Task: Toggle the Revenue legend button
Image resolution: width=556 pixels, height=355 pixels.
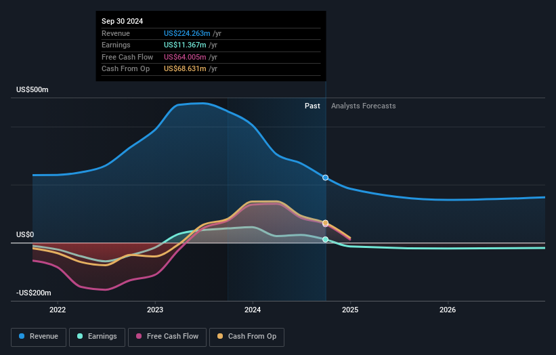Action: point(39,337)
